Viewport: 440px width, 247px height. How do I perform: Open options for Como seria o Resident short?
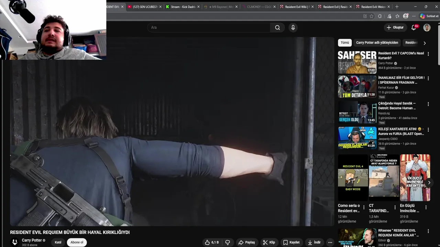tap(364, 207)
